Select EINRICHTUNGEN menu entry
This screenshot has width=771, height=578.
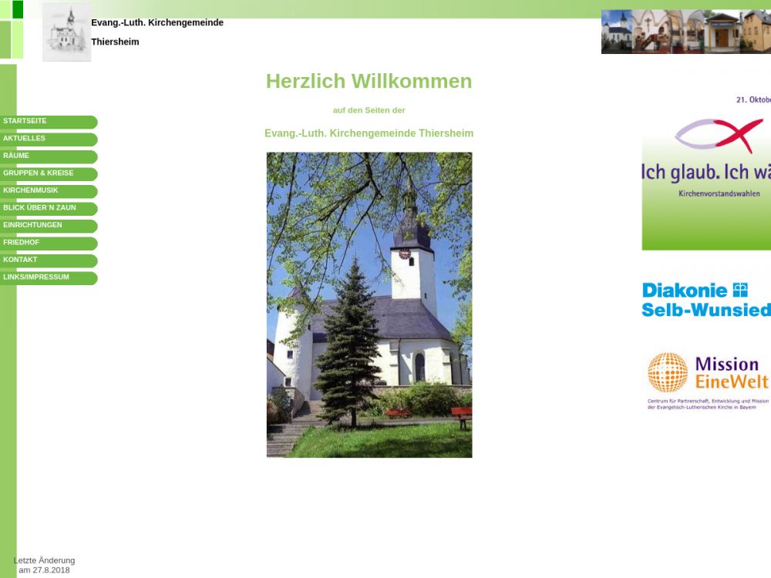point(48,226)
